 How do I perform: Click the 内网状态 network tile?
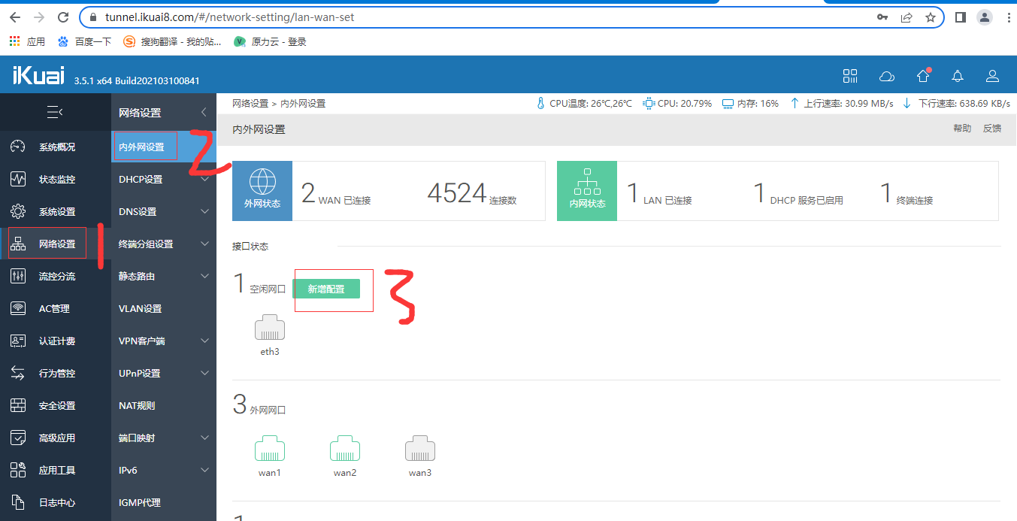click(x=587, y=191)
